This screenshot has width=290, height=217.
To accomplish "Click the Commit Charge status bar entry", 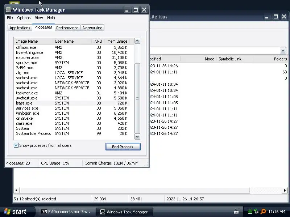I will click(x=111, y=163).
